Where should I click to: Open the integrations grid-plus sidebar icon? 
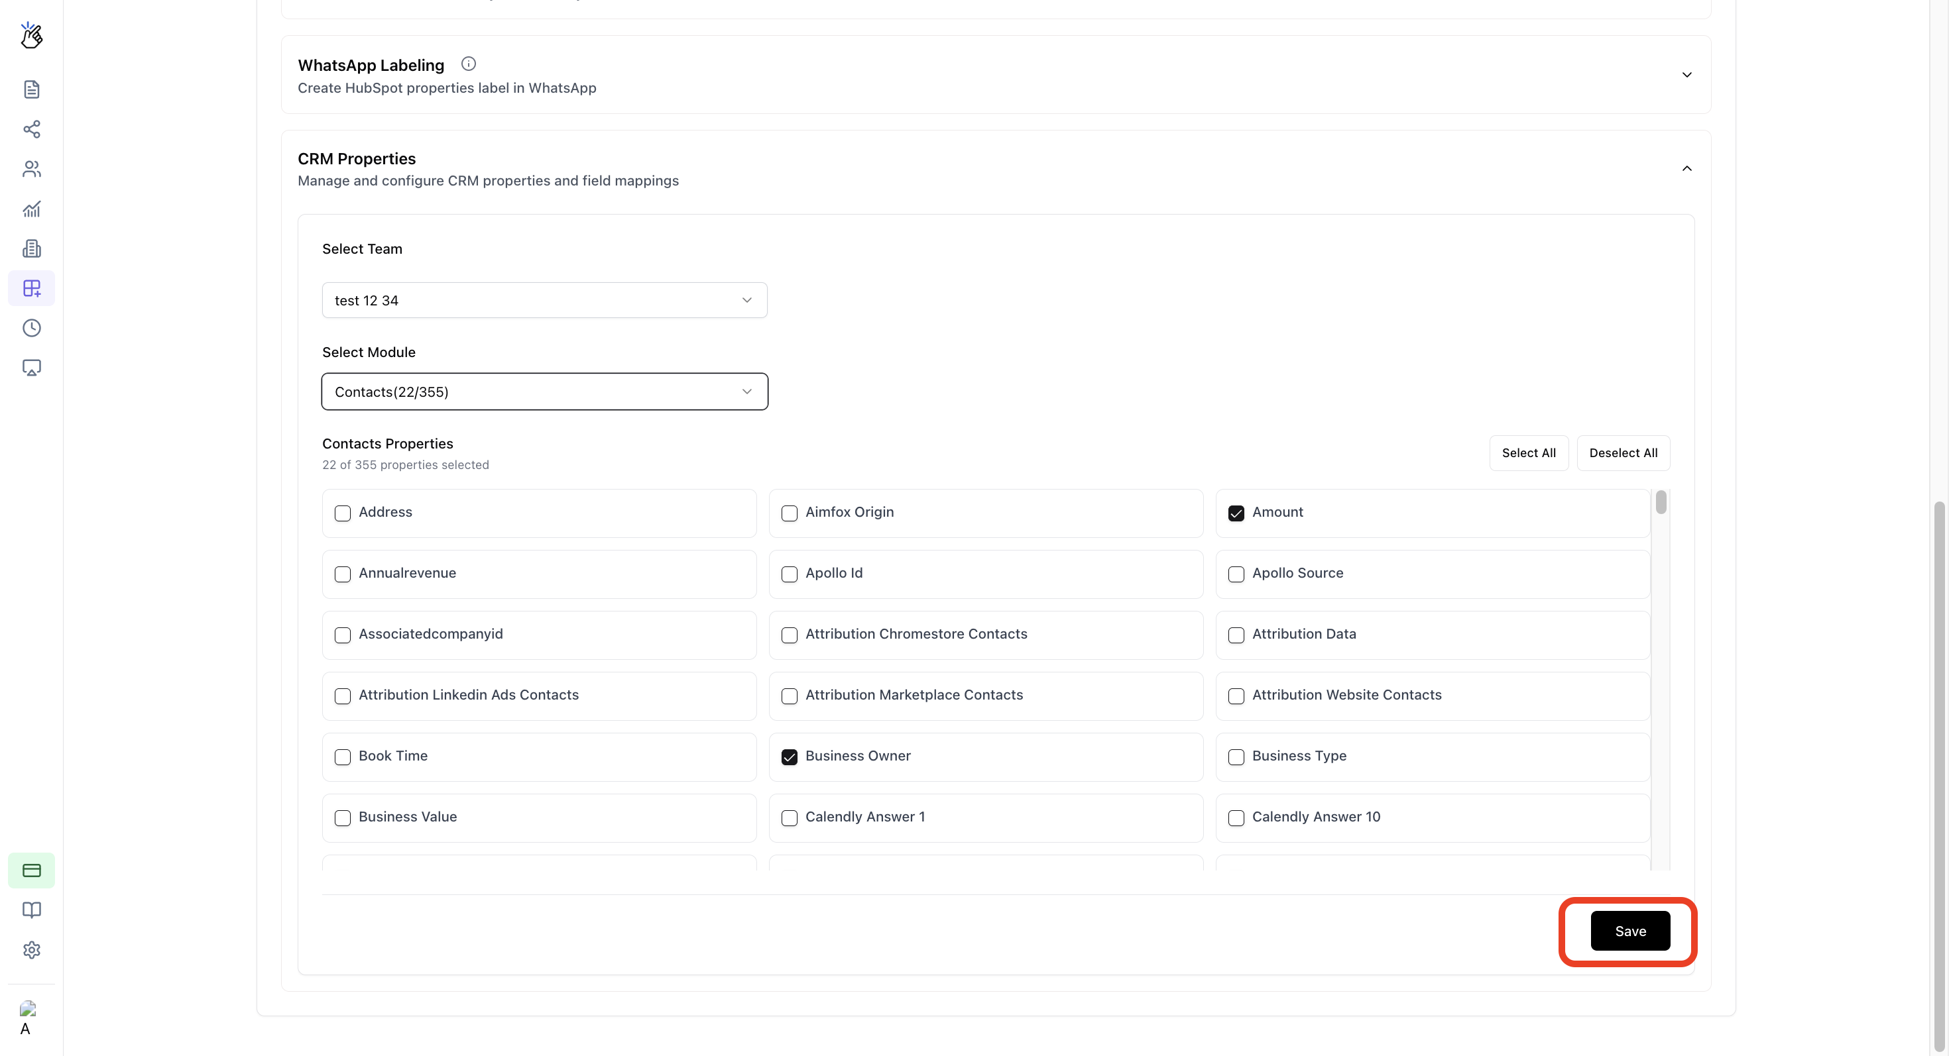point(31,288)
